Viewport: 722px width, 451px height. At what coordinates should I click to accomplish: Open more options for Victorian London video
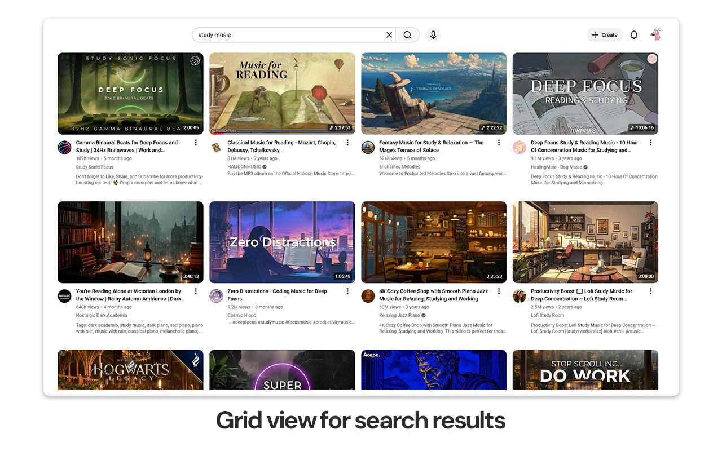coord(196,291)
